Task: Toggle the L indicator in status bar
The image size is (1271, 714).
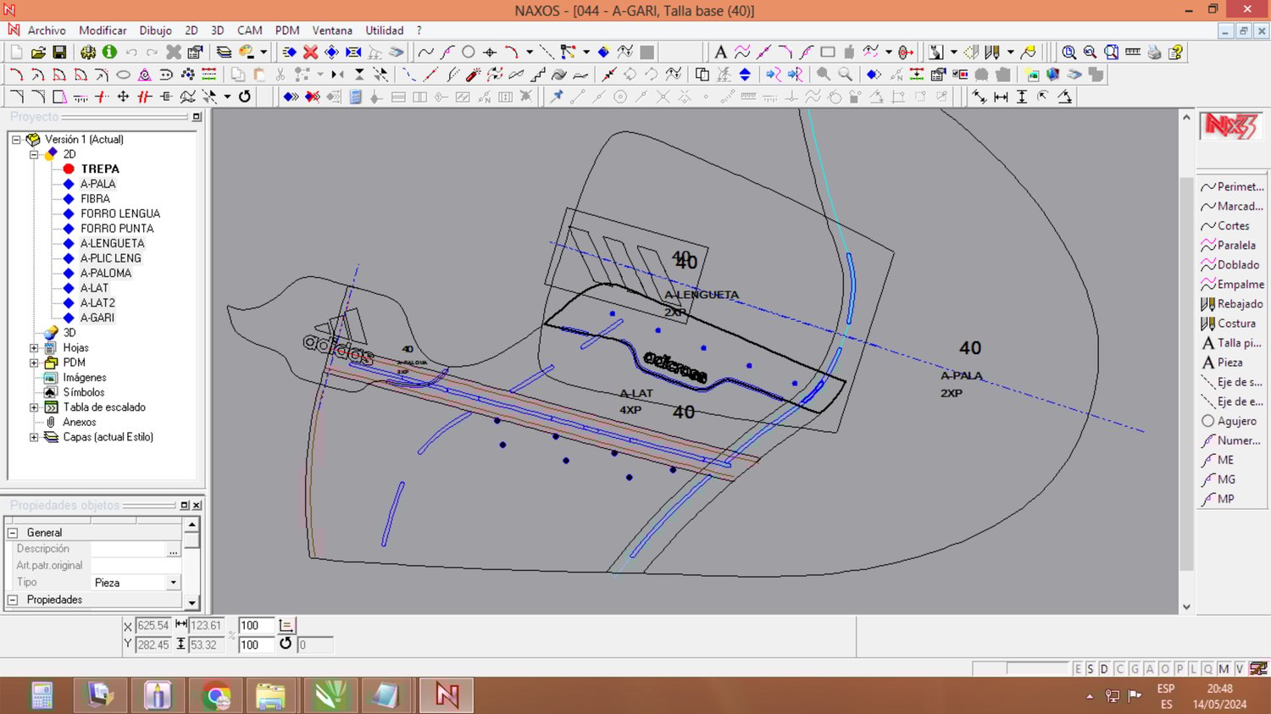Action: pos(1193,669)
